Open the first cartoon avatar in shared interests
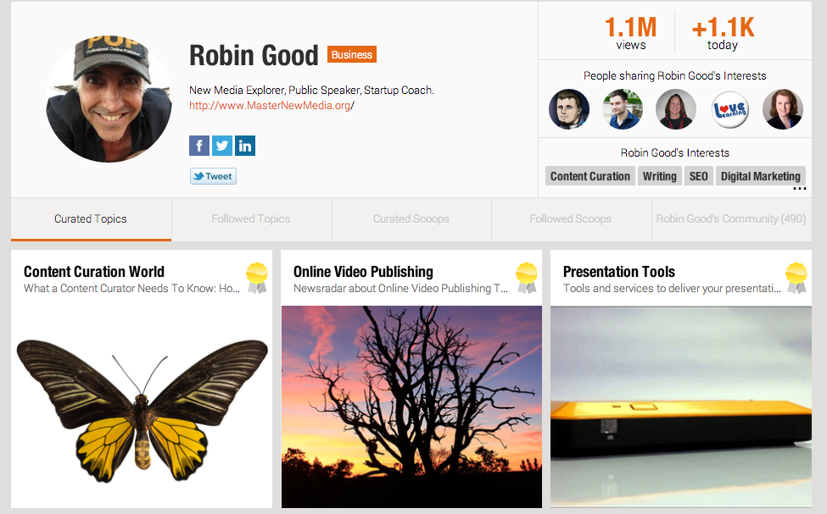Screen dimensions: 827x514 pos(569,109)
